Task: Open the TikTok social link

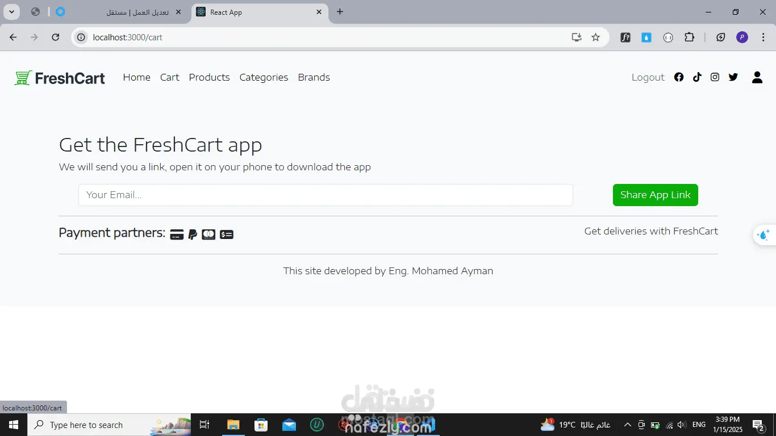Action: [x=697, y=77]
